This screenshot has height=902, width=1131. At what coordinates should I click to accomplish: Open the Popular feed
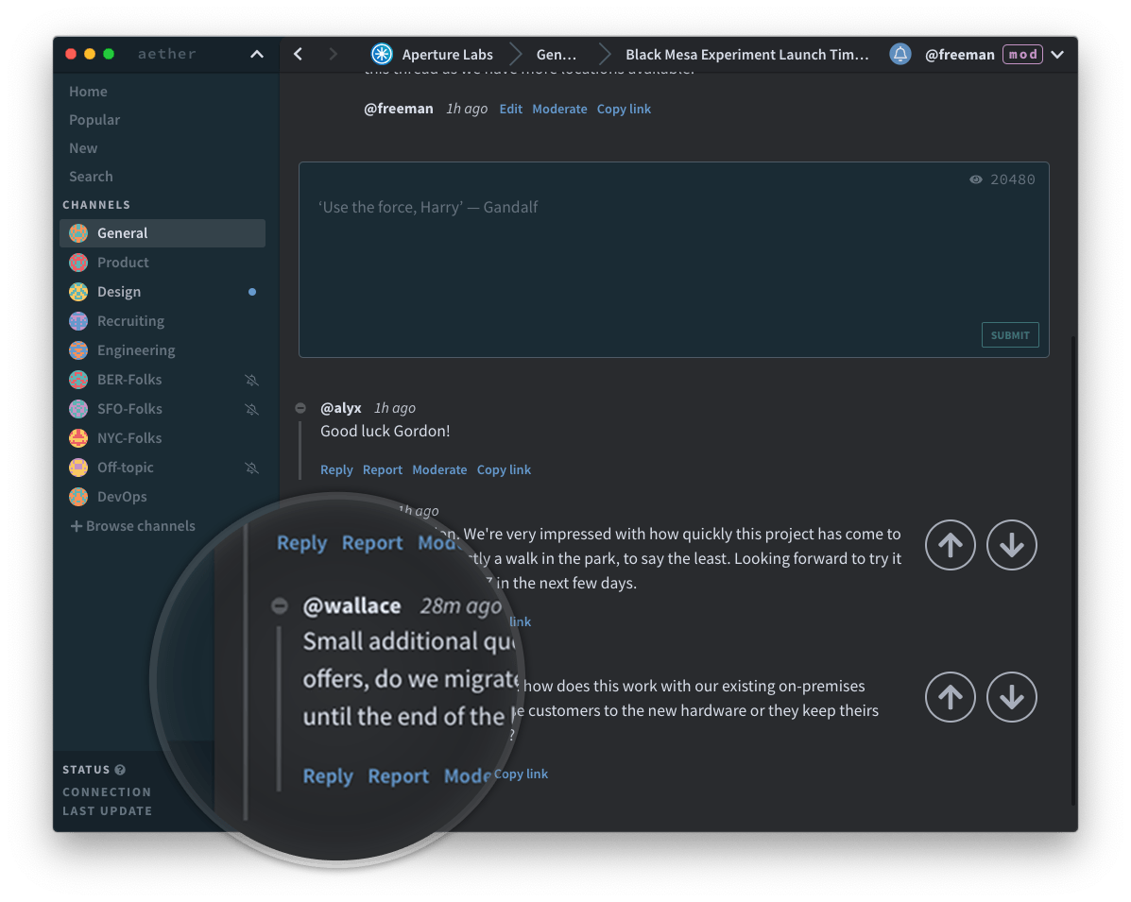[x=94, y=120]
